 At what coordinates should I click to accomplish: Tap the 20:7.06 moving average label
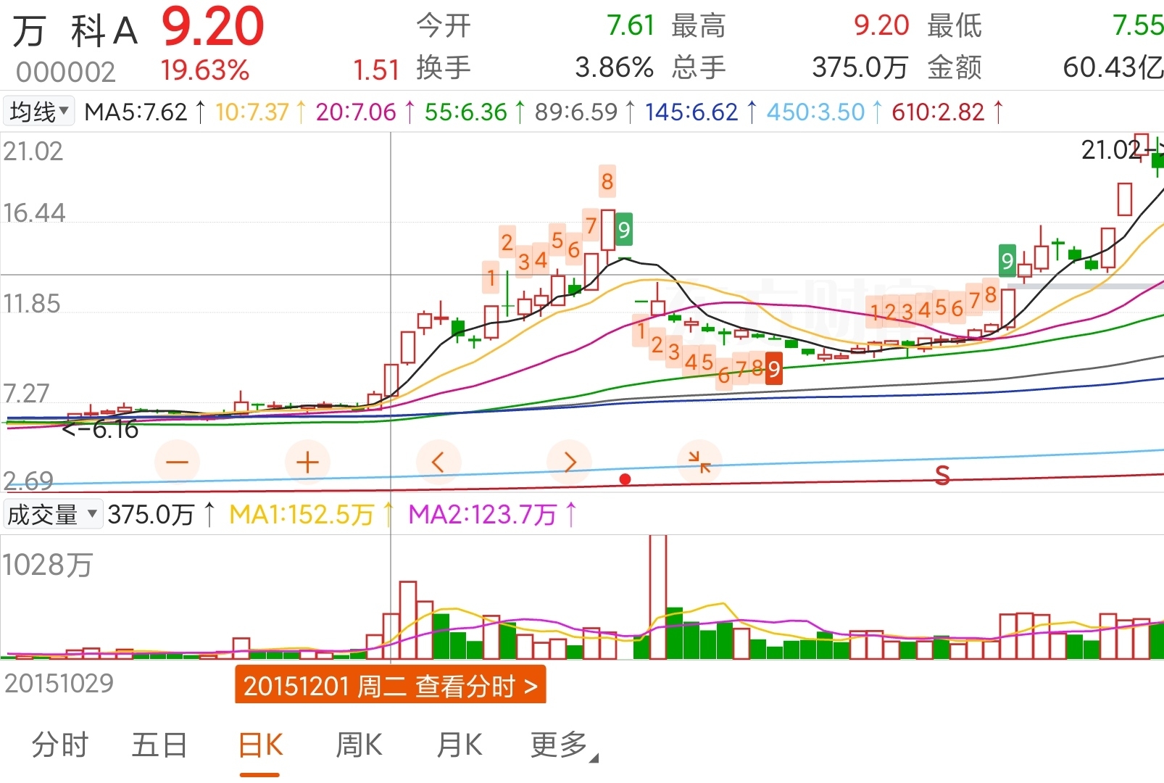[x=356, y=112]
